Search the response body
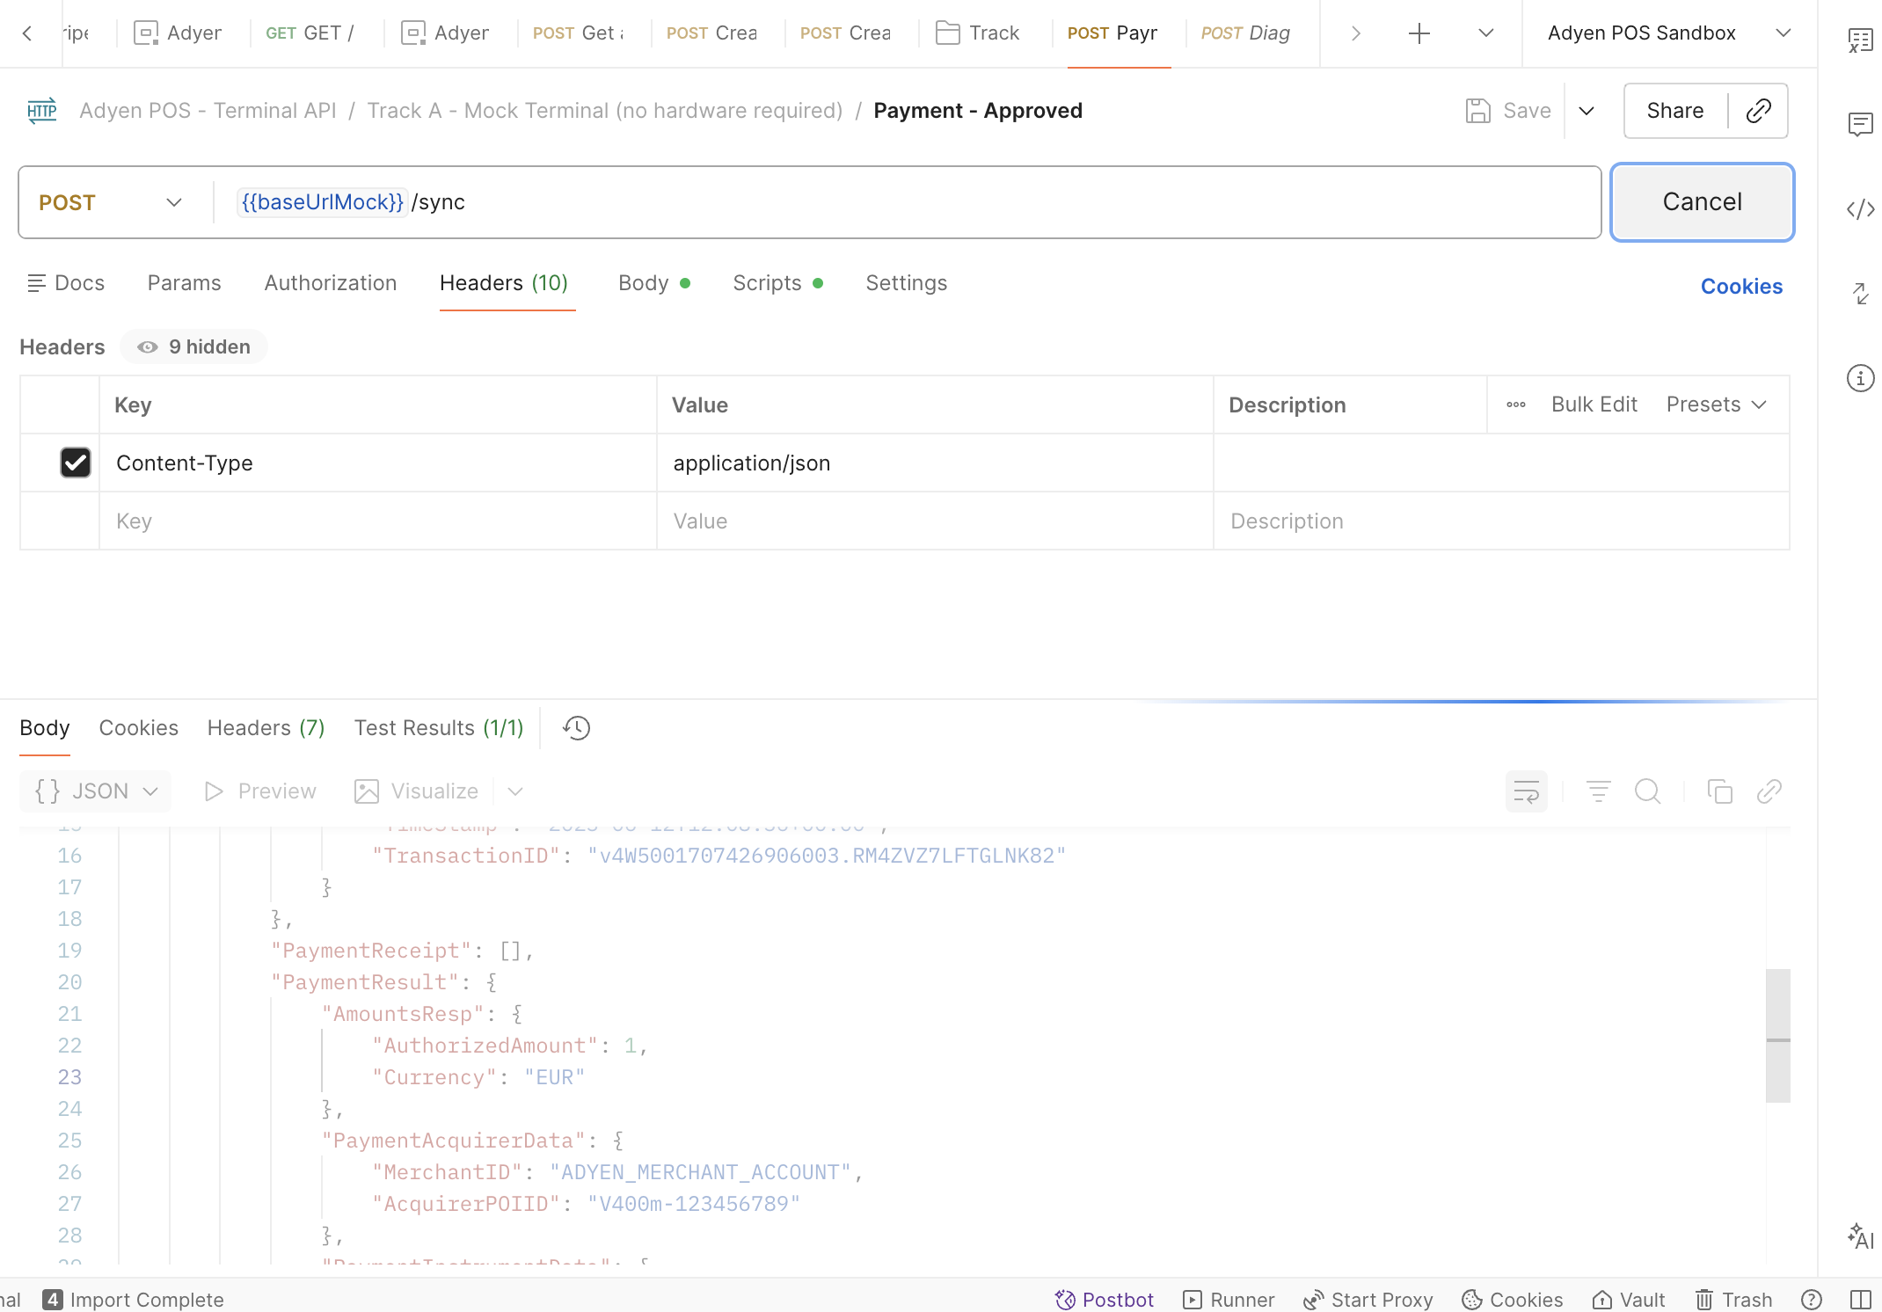1882x1312 pixels. pyautogui.click(x=1648, y=791)
